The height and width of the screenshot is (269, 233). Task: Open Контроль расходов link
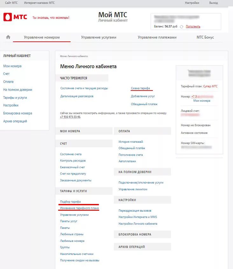tap(73, 161)
